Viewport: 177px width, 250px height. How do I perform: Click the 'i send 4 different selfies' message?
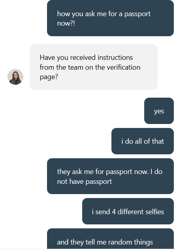[128, 211]
